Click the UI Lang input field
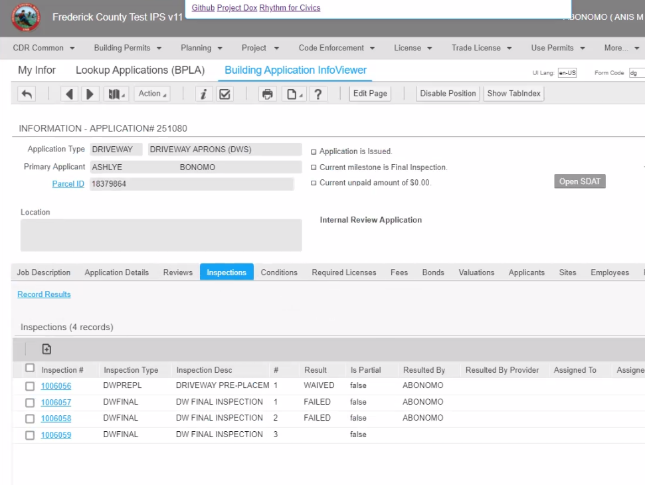 pos(567,73)
